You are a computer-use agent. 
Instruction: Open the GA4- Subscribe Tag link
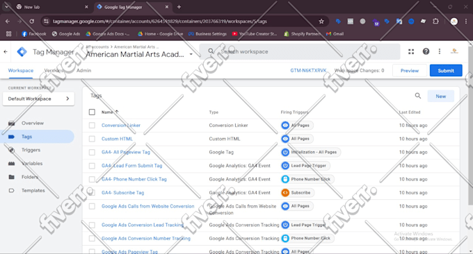coord(122,193)
